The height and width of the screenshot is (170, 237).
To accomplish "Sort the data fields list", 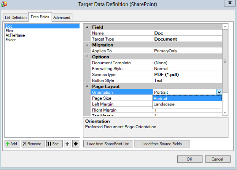I will point(54,144).
